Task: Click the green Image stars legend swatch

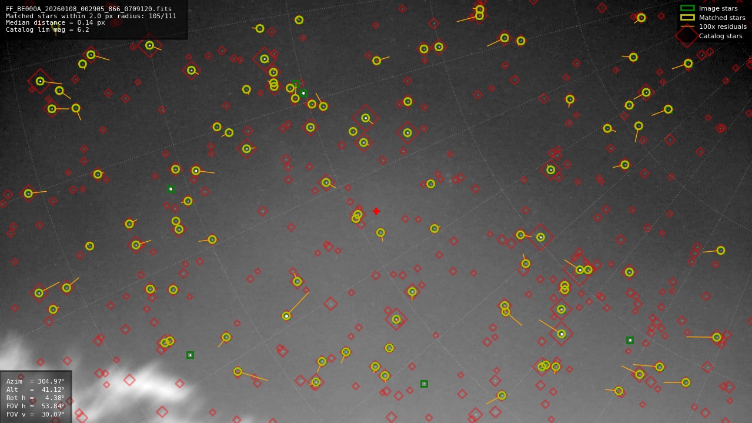Action: 687,8
